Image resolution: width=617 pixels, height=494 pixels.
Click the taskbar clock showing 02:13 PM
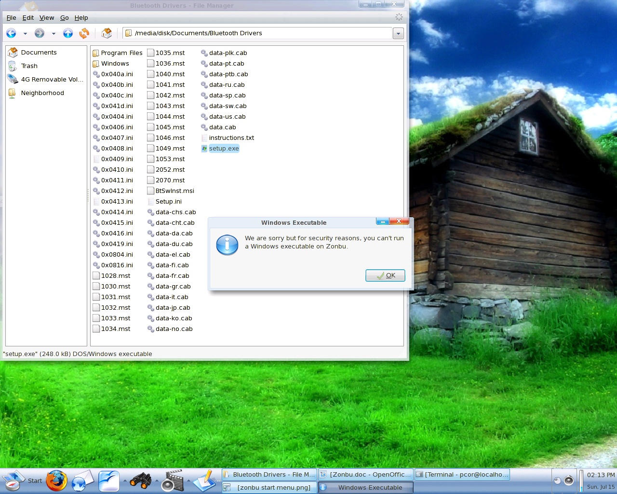point(601,475)
